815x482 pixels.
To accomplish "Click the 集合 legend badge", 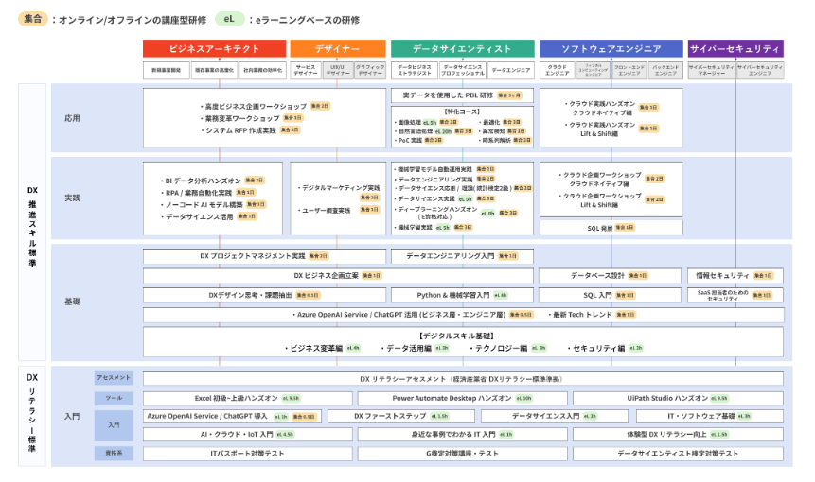I will click(33, 19).
